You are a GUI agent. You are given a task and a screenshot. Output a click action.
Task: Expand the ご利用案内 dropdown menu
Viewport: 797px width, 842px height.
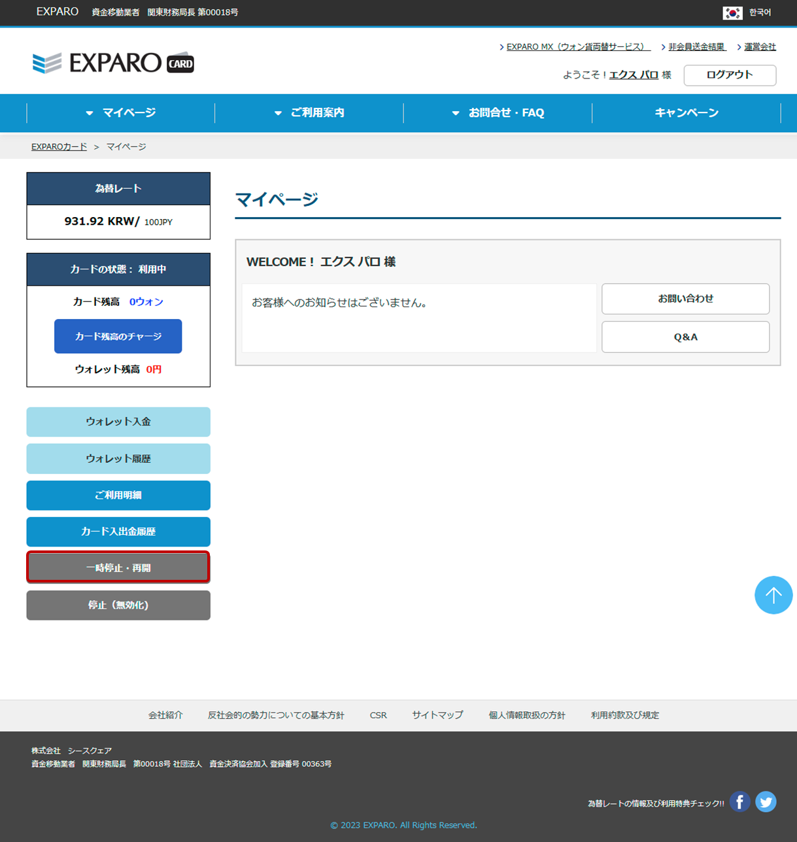point(309,112)
